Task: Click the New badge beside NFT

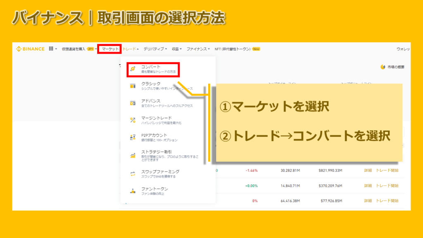Action: (x=256, y=49)
